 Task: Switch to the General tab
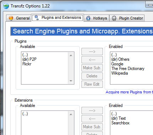pos(19,18)
